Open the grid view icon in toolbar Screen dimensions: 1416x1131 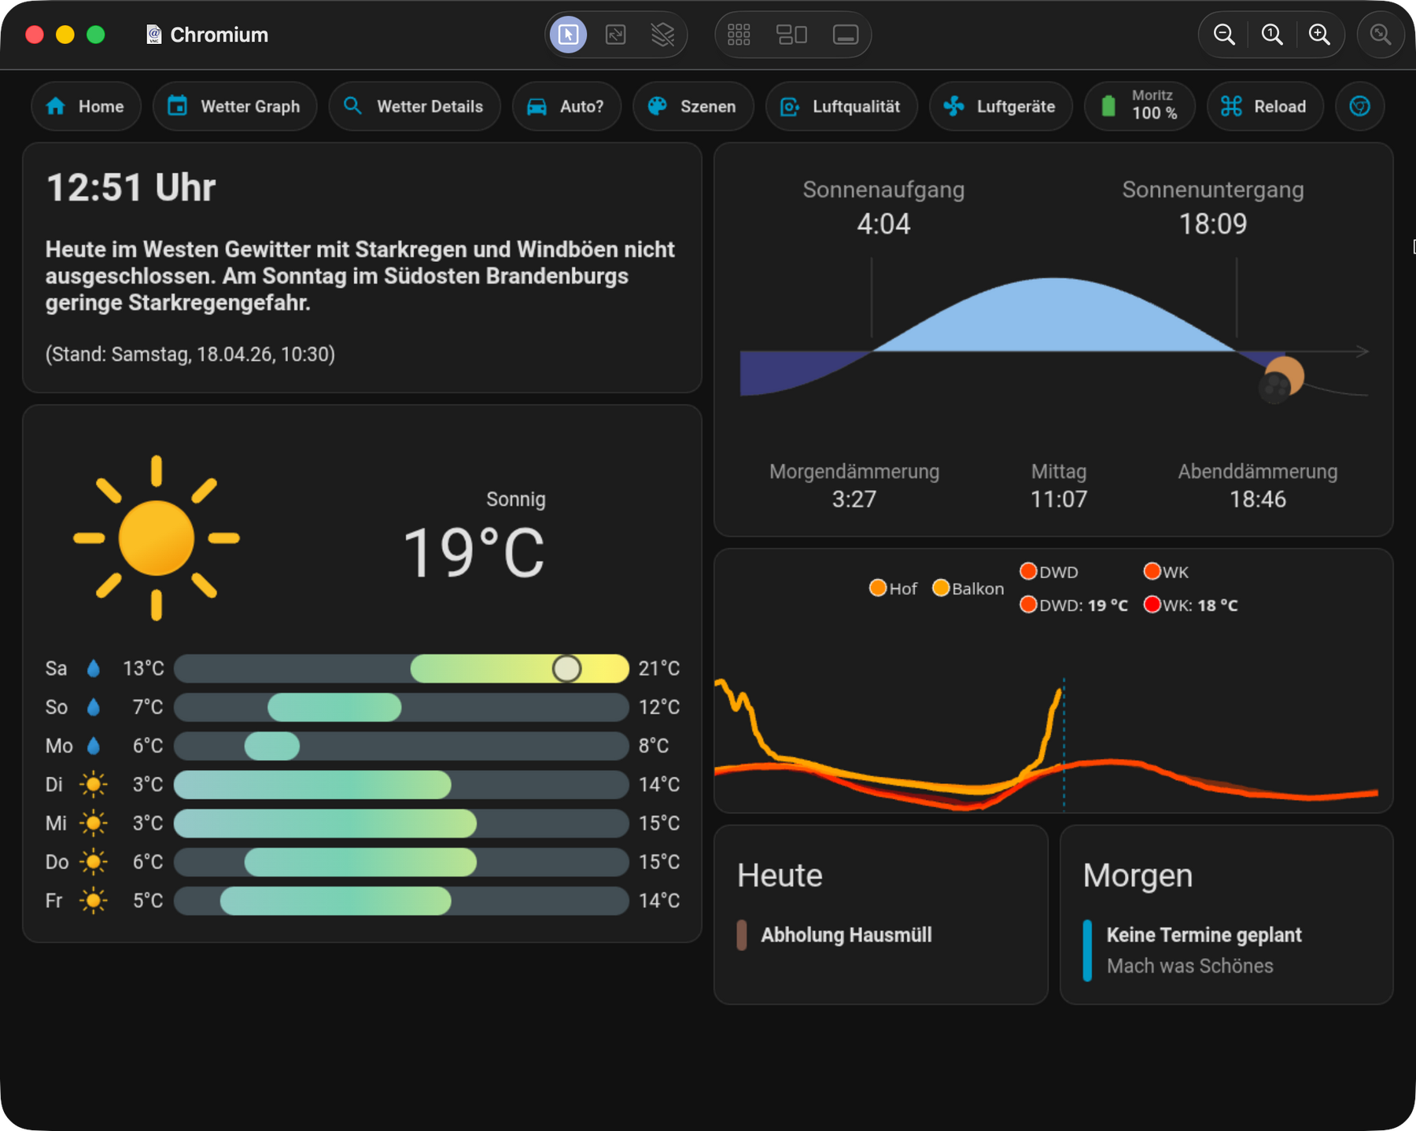point(738,35)
